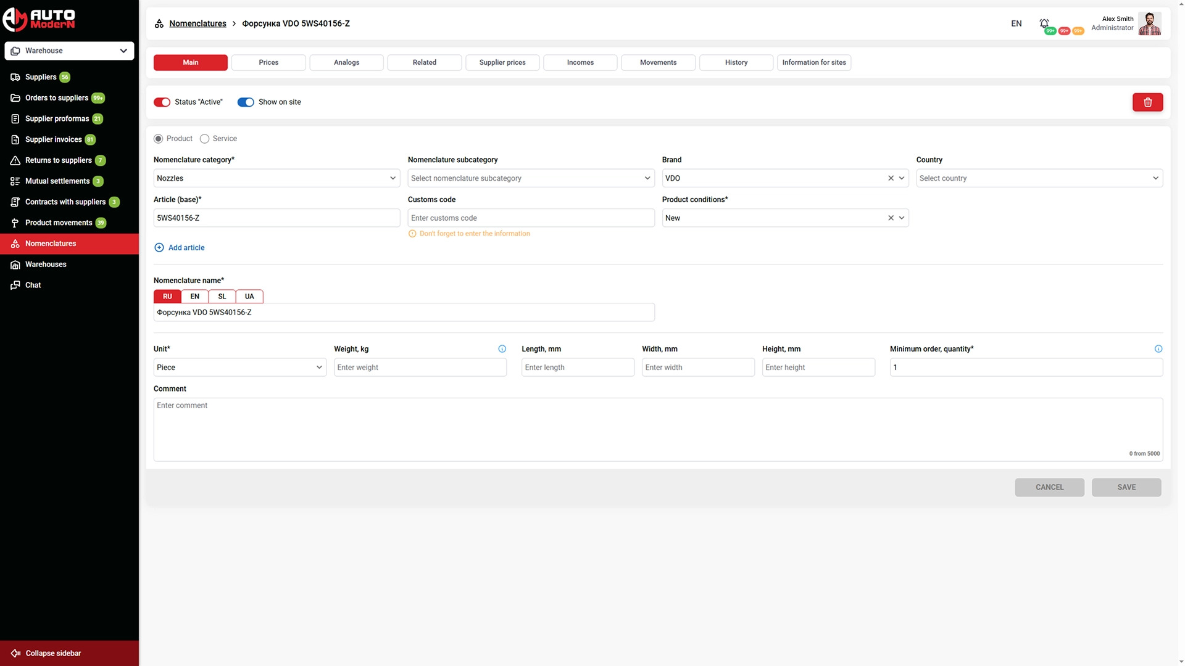
Task: Open Chat from the sidebar
Action: (x=33, y=286)
